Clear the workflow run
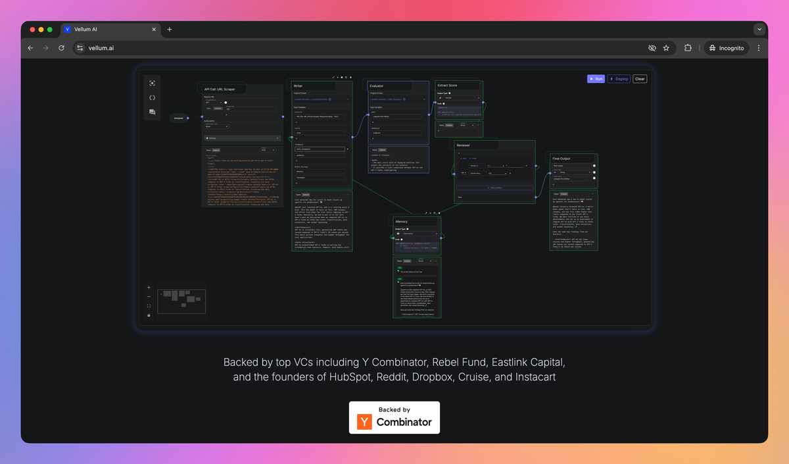The height and width of the screenshot is (464, 789). 640,79
